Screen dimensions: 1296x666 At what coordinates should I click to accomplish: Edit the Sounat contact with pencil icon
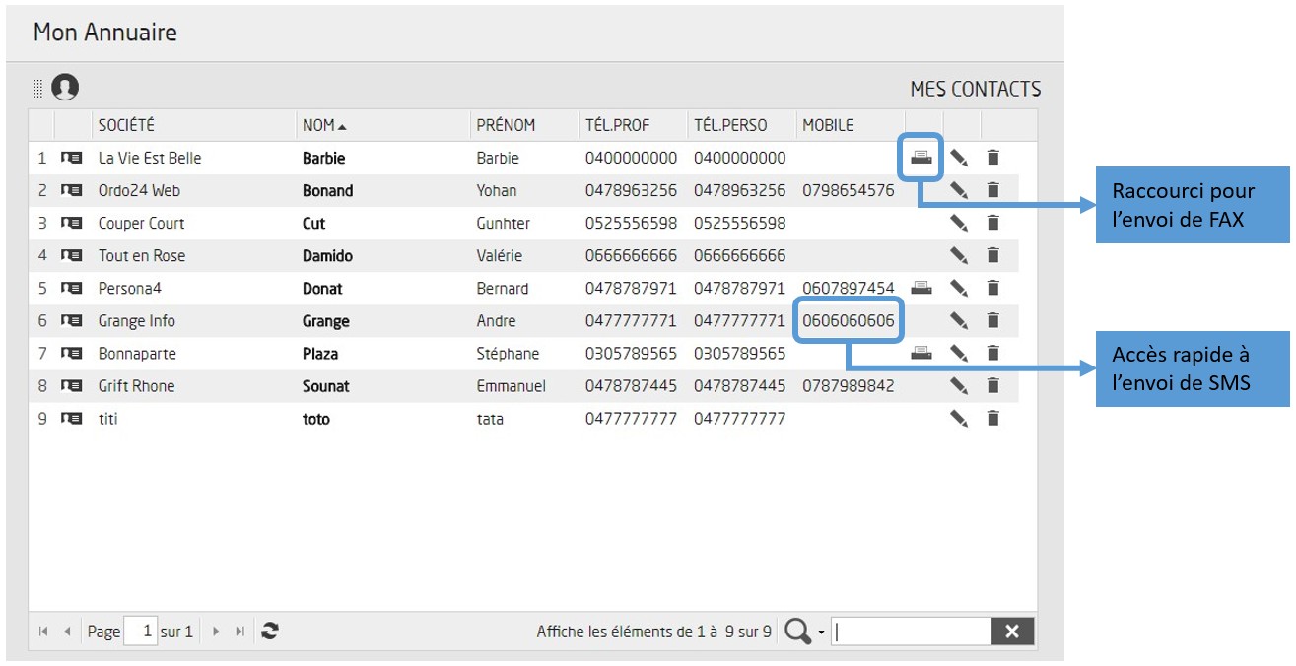(x=959, y=386)
